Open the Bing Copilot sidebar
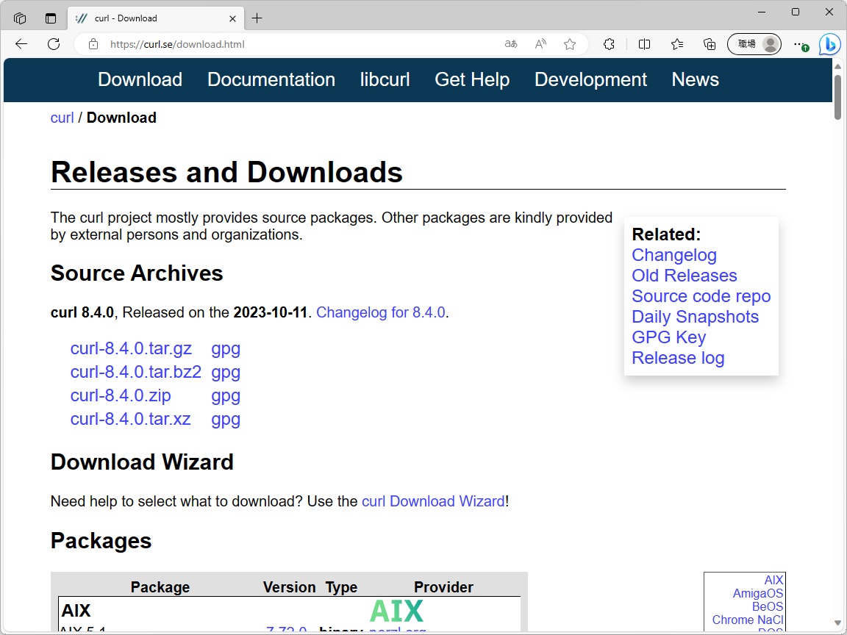Screen dimensions: 847x635 829,44
